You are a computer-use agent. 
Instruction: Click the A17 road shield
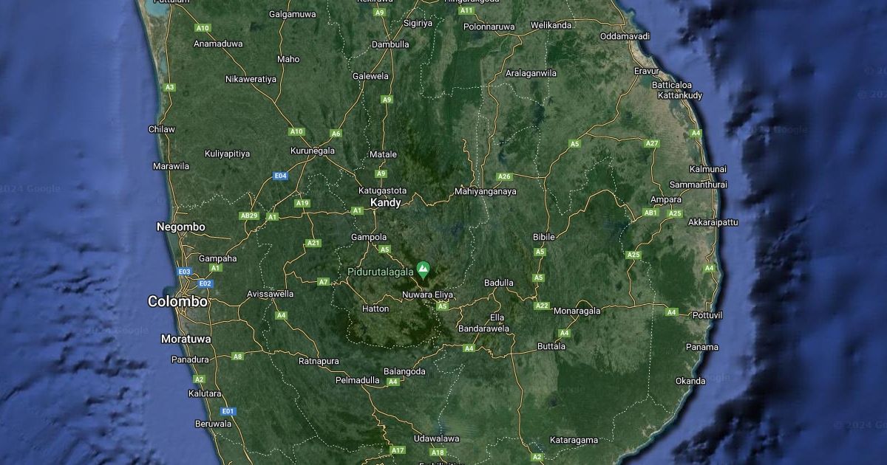click(x=398, y=450)
